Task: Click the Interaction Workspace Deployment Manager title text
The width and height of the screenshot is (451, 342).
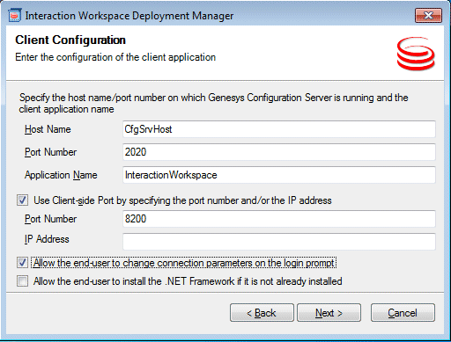Action: 129,16
